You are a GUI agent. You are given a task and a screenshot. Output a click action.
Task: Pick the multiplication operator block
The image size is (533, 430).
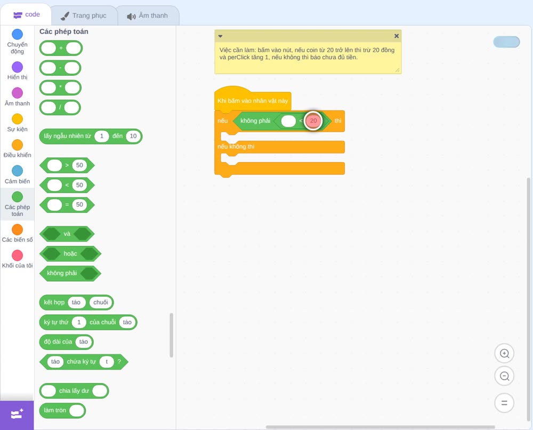click(61, 88)
